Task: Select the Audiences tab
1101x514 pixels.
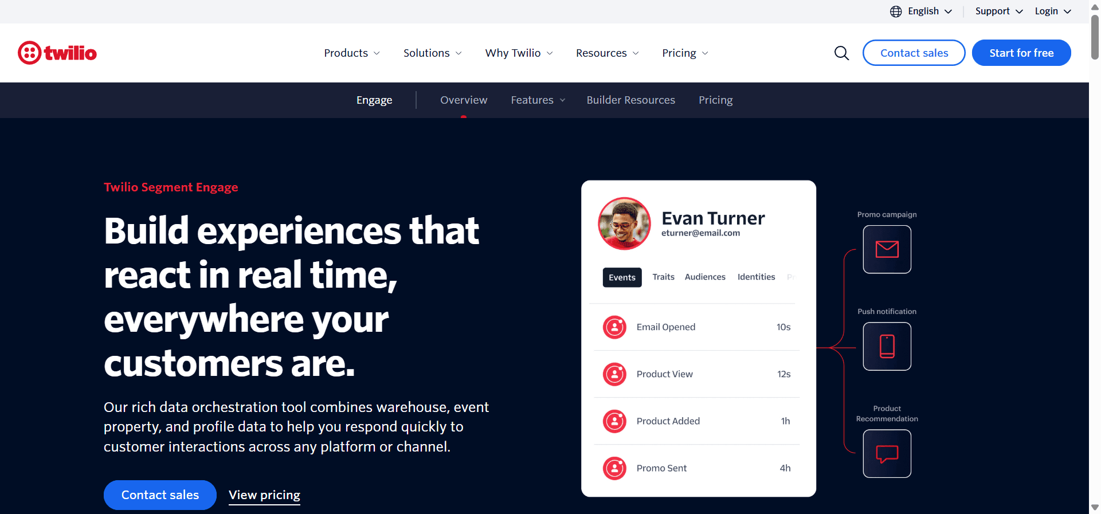Action: pyautogui.click(x=705, y=277)
